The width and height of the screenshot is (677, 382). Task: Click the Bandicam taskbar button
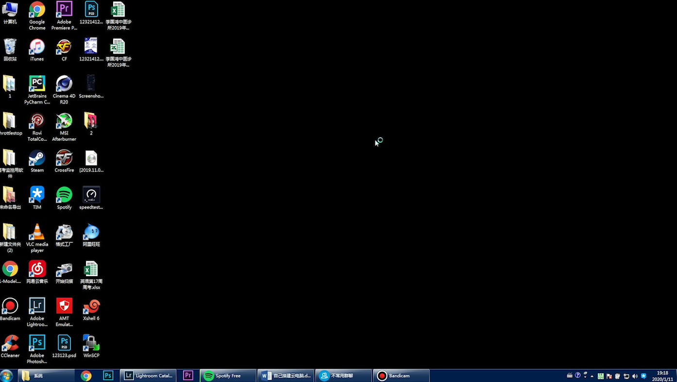coord(401,376)
